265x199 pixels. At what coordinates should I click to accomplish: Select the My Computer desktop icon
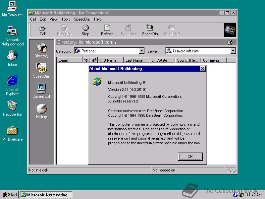pos(12,9)
